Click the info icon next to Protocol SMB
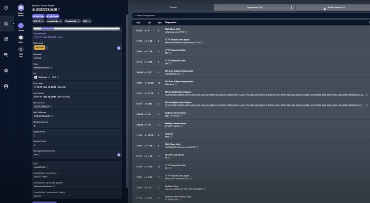This screenshot has height=203, width=370. [x=171, y=137]
